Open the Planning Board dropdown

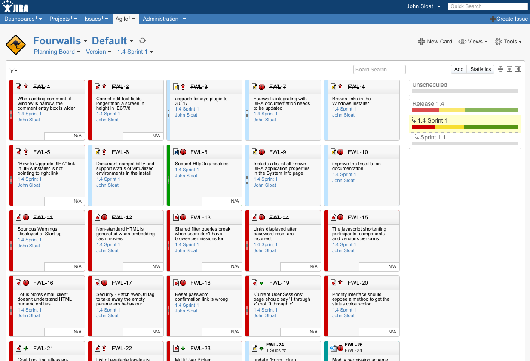(x=56, y=52)
